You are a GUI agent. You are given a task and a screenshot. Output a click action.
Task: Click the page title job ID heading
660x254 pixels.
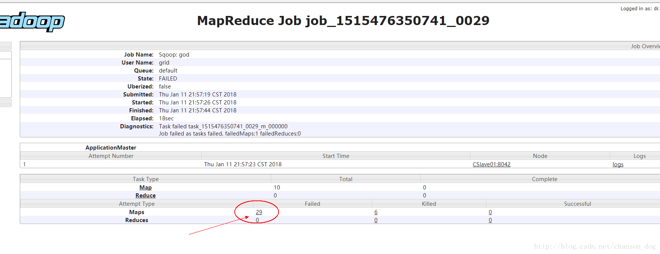pos(343,21)
